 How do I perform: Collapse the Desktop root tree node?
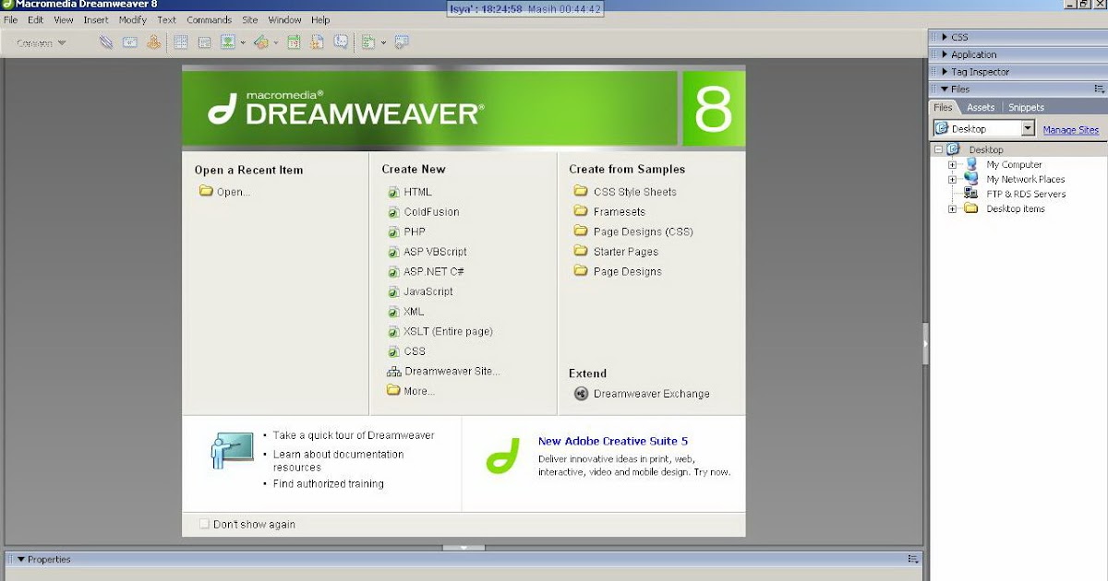click(938, 149)
